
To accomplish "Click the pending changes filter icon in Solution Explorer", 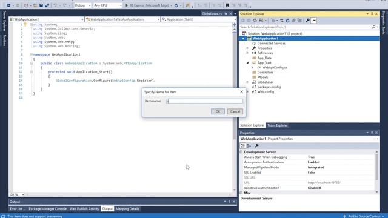I will coord(273,21).
